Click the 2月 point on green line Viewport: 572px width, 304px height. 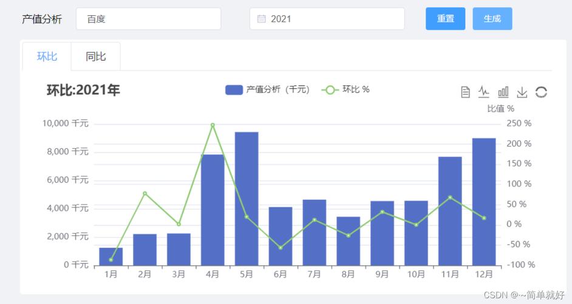point(145,193)
